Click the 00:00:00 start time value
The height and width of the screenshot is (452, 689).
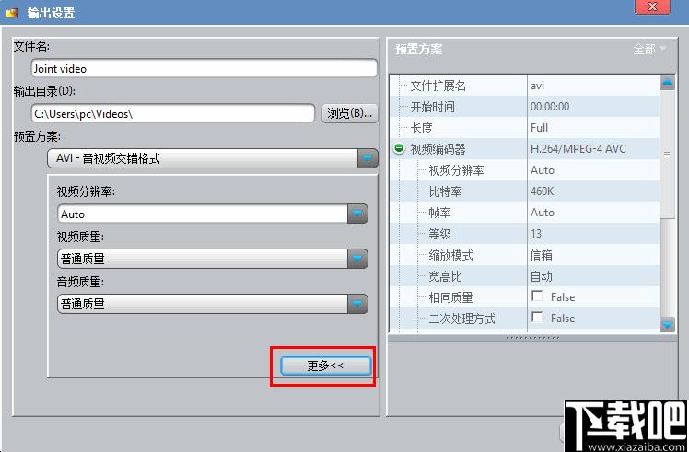[x=550, y=107]
